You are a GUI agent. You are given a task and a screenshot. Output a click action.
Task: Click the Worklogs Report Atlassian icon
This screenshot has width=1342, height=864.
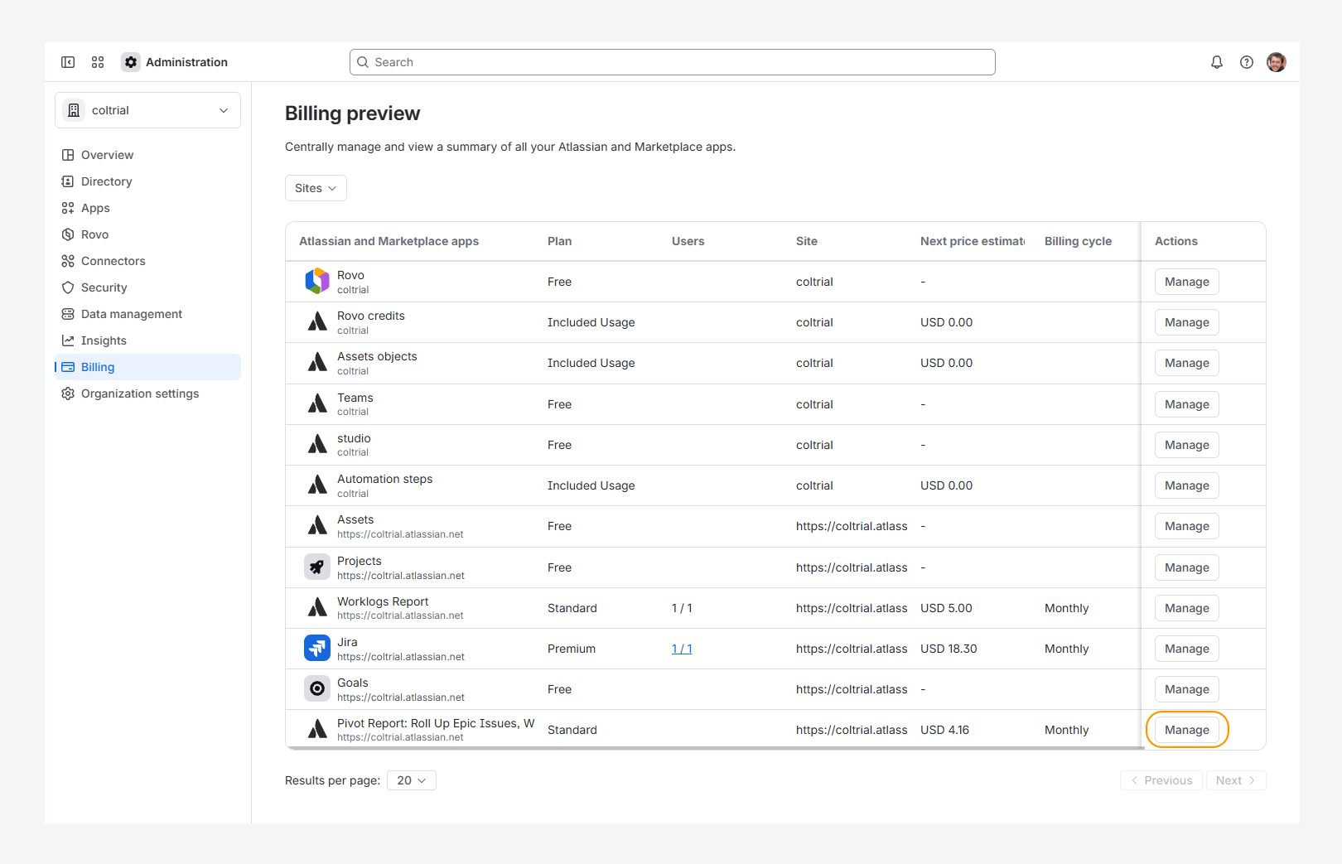[317, 608]
